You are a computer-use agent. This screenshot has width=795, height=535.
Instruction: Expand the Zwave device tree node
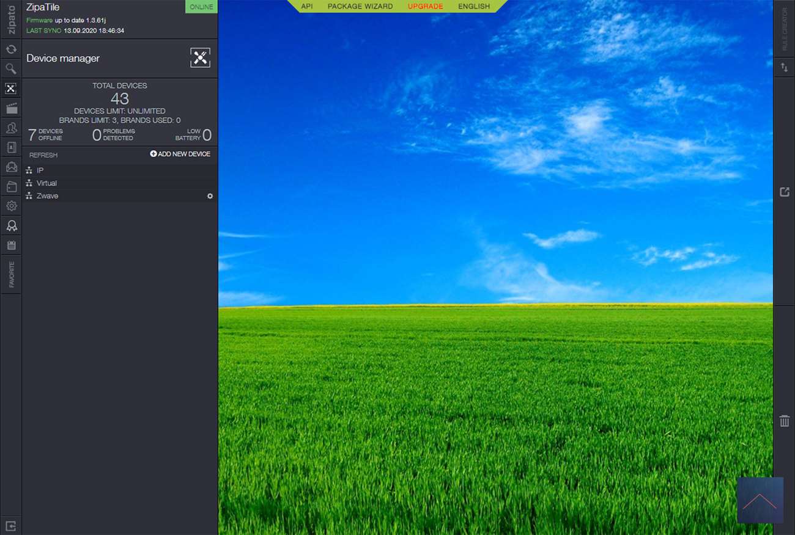pyautogui.click(x=47, y=196)
